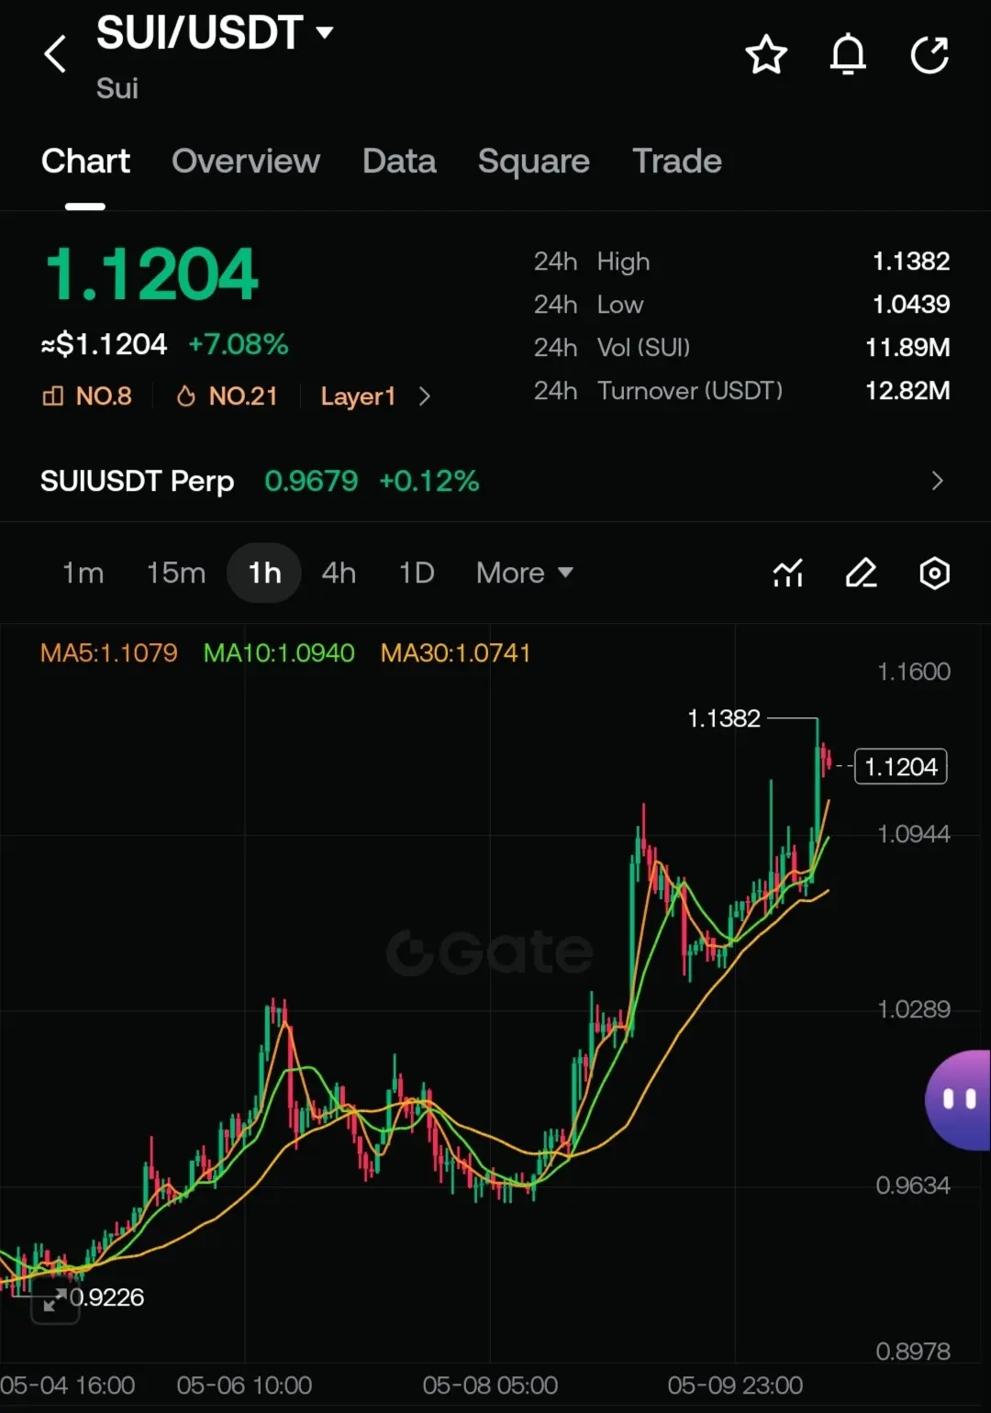Open the Data tab
Image resolution: width=991 pixels, height=1413 pixels.
coord(399,161)
